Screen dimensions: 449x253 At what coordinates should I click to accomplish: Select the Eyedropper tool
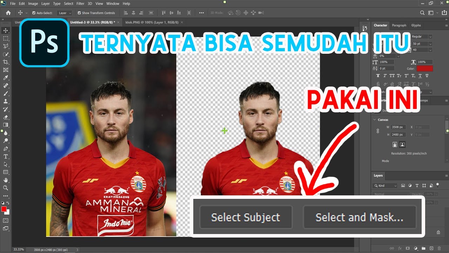6,78
